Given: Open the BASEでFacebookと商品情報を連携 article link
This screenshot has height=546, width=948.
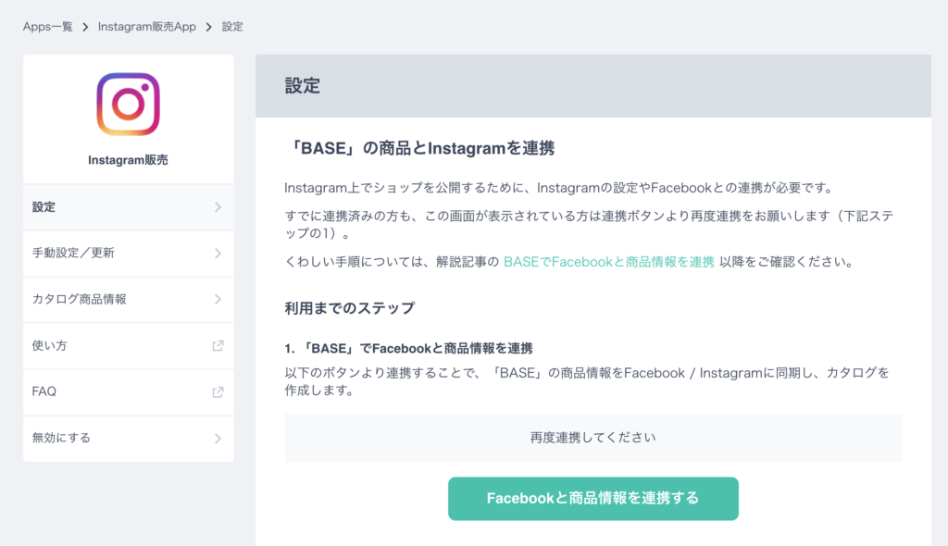Looking at the screenshot, I should click(608, 262).
